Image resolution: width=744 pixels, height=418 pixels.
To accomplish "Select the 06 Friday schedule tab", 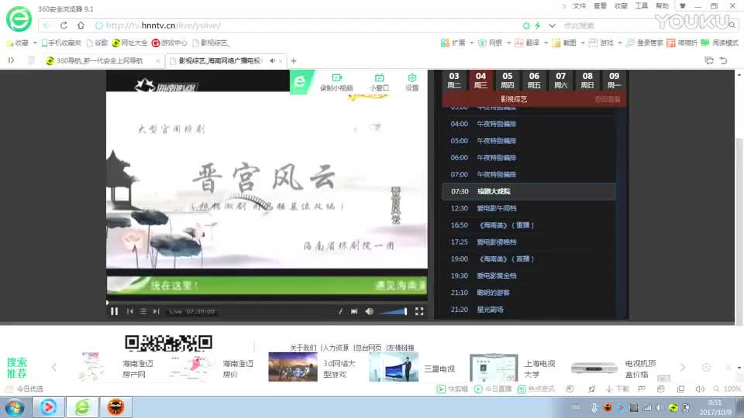I will tap(534, 80).
